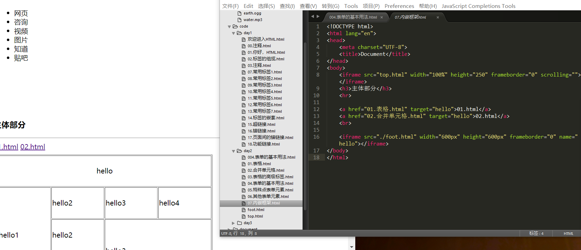Open 06.其他表单元素.html in sidebar
Image resolution: width=581 pixels, height=250 pixels.
click(268, 197)
